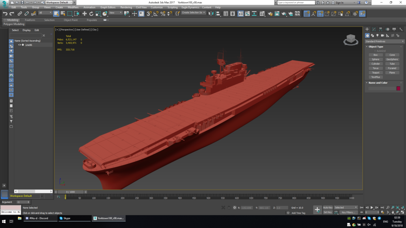Image resolution: width=406 pixels, height=228 pixels.
Task: Toggle Window/Crossing selection mode
Action: (76, 14)
